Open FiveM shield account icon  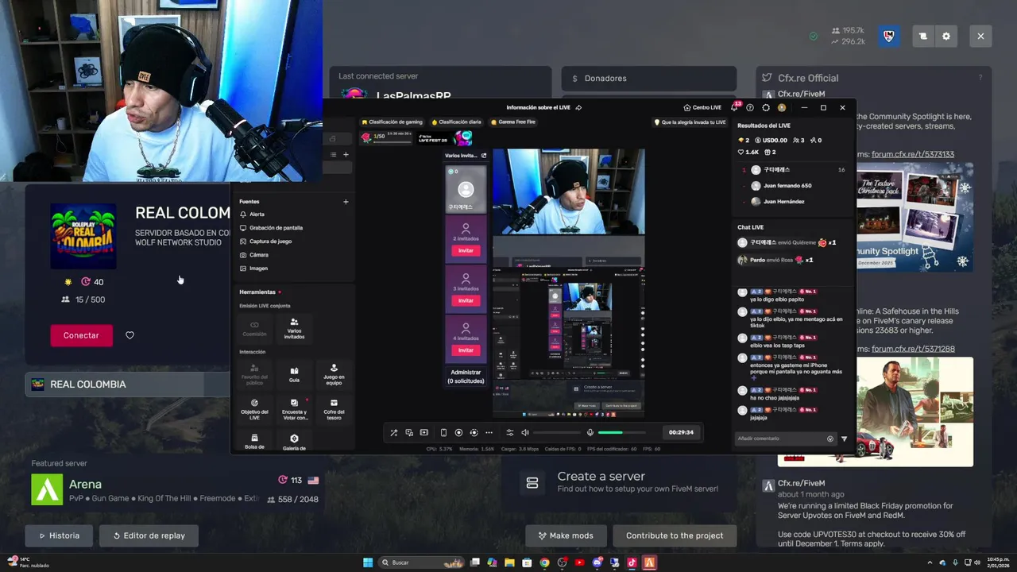[888, 36]
